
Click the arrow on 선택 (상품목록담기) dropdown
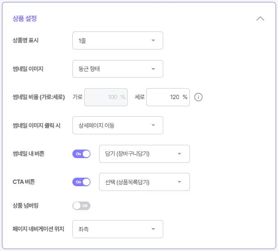(179, 182)
